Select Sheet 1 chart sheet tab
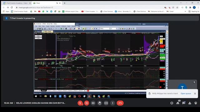This screenshot has height=112, width=200. [44, 91]
